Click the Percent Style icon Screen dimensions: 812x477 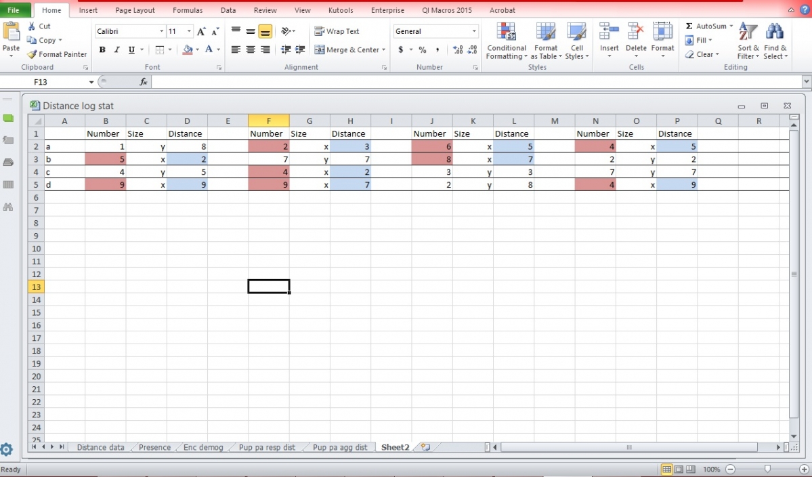pos(421,49)
